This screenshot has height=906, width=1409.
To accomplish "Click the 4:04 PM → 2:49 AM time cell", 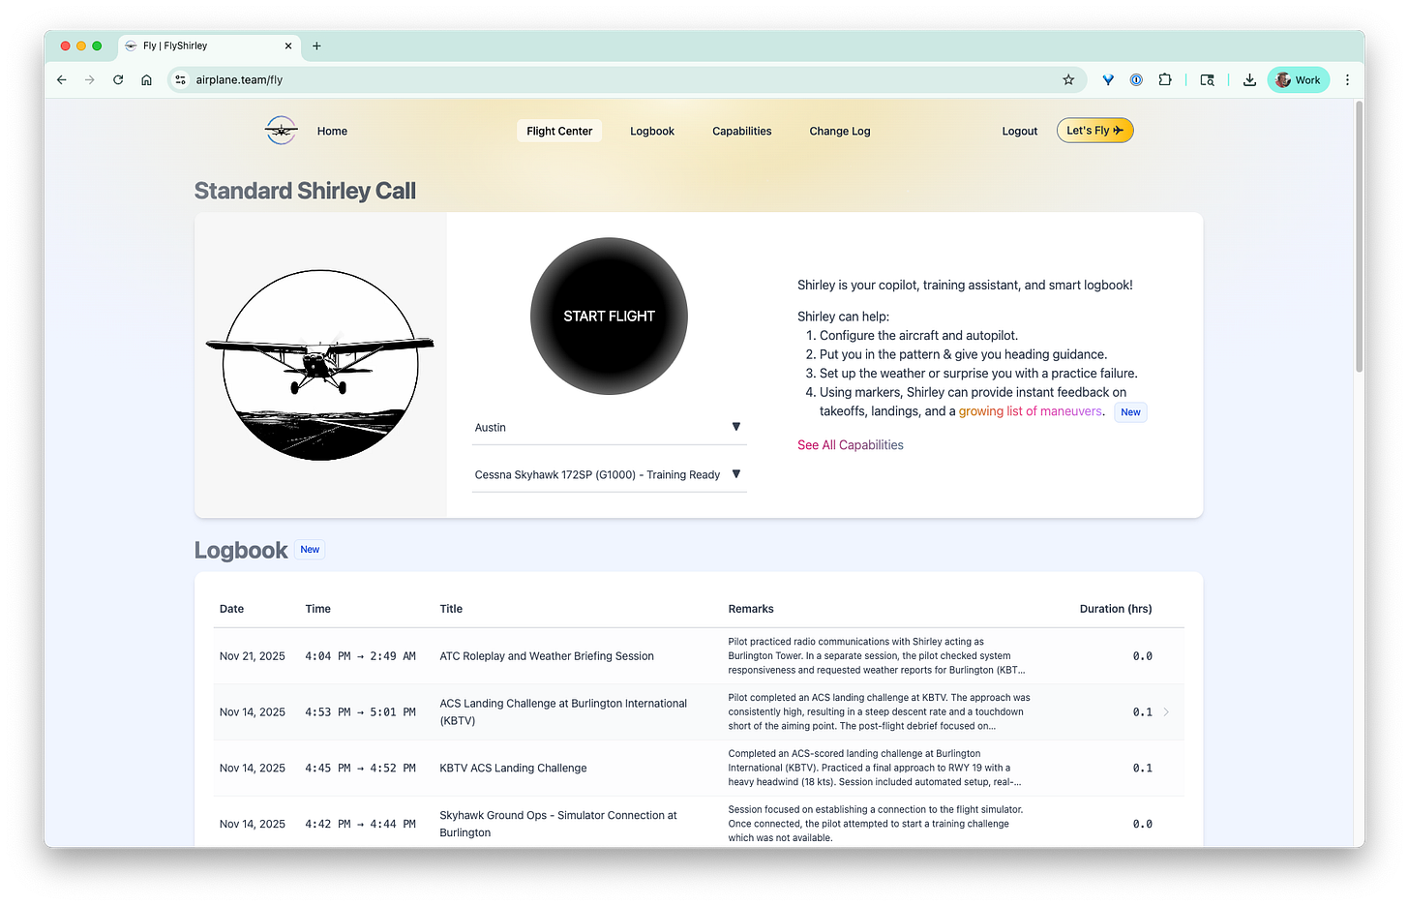I will click(360, 656).
